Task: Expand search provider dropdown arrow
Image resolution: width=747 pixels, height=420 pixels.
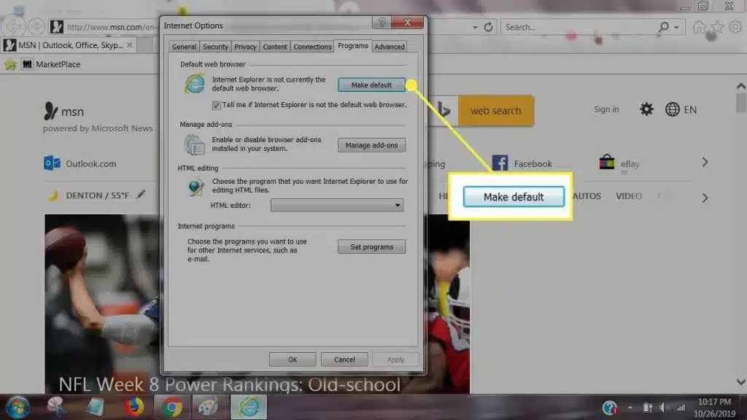Action: [678, 27]
